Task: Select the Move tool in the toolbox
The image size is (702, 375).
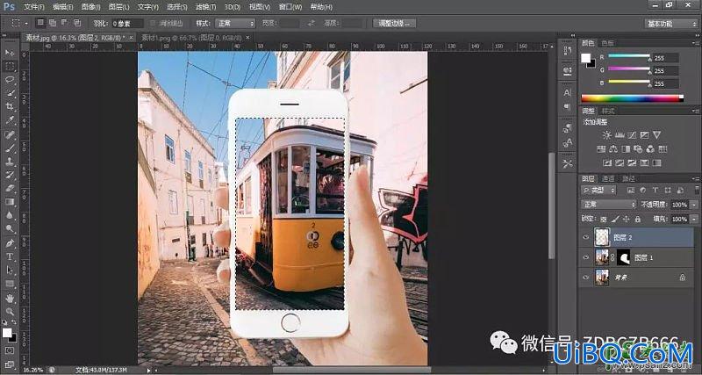Action: pyautogui.click(x=10, y=53)
